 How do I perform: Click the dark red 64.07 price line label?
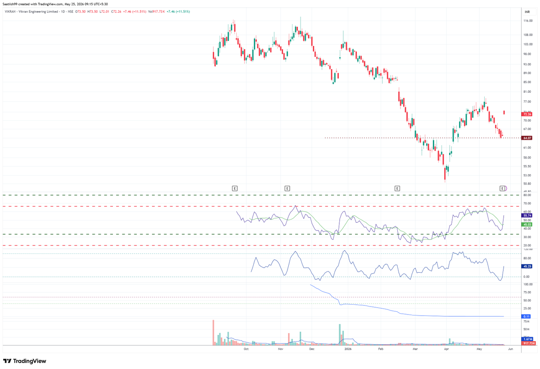click(527, 138)
